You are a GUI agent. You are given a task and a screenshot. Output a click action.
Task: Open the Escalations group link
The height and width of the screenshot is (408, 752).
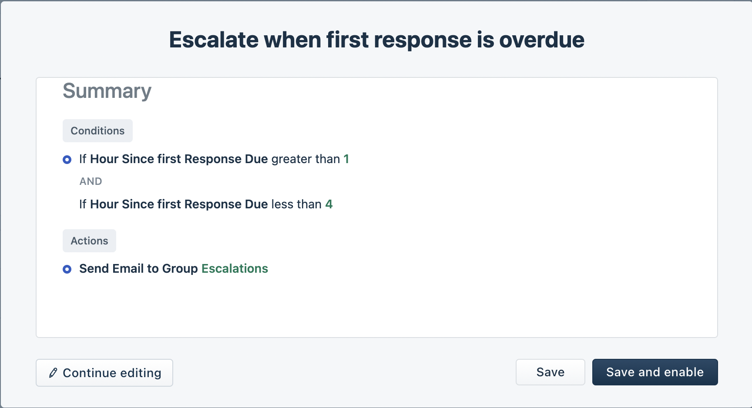pyautogui.click(x=235, y=268)
